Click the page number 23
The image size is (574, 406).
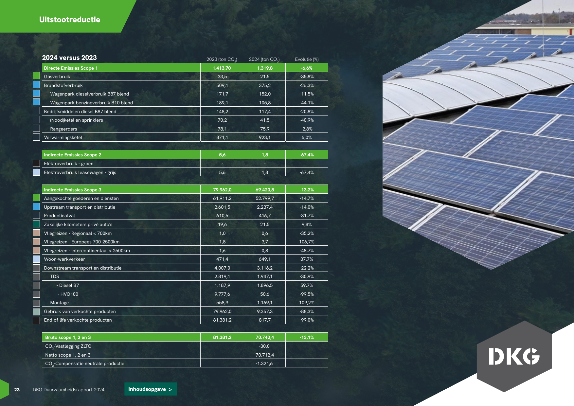coord(17,390)
